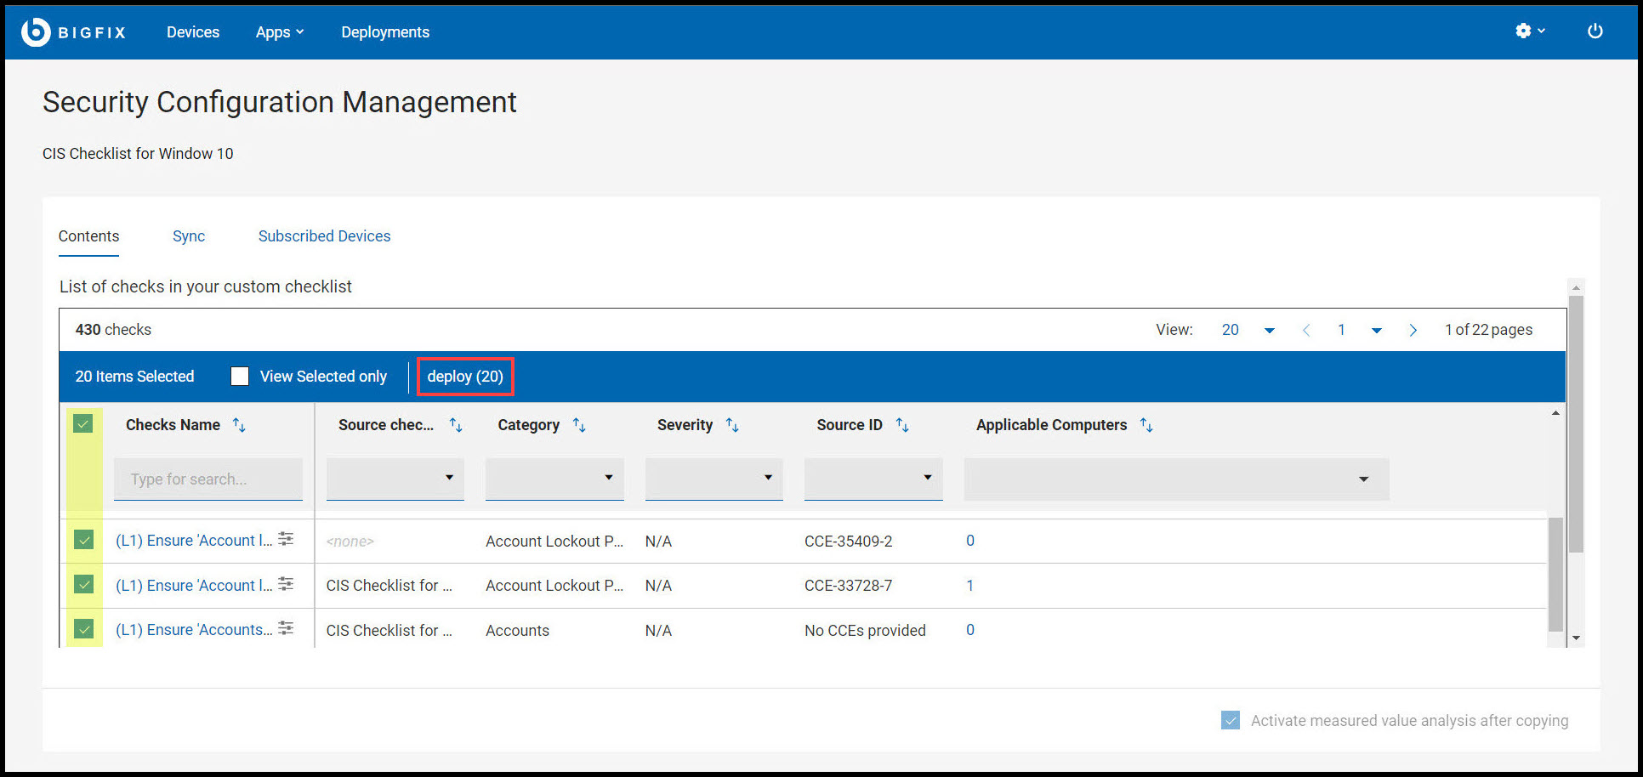Image resolution: width=1643 pixels, height=777 pixels.
Task: Open the Source checklist filter dropdown
Action: 395,479
